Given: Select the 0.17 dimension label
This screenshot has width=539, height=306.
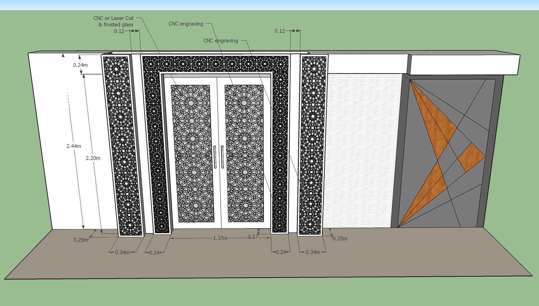Looking at the screenshot, I should pyautogui.click(x=252, y=236).
